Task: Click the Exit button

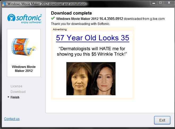Action: click(x=162, y=120)
